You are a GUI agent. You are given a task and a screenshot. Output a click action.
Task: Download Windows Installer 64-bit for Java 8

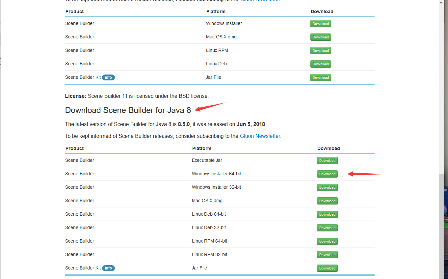coord(327,174)
